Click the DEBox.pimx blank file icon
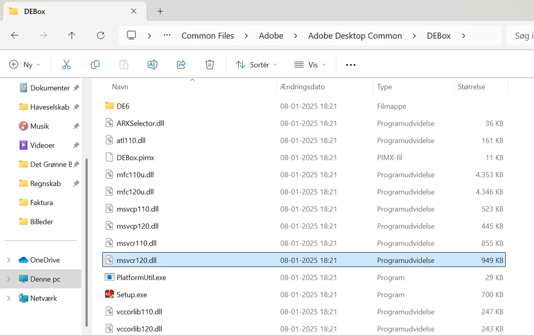 [109, 157]
